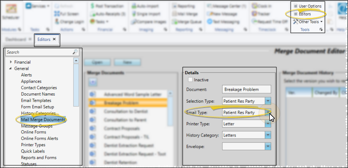Open the Other Tools menu
The height and width of the screenshot is (168, 348).
(x=308, y=22)
